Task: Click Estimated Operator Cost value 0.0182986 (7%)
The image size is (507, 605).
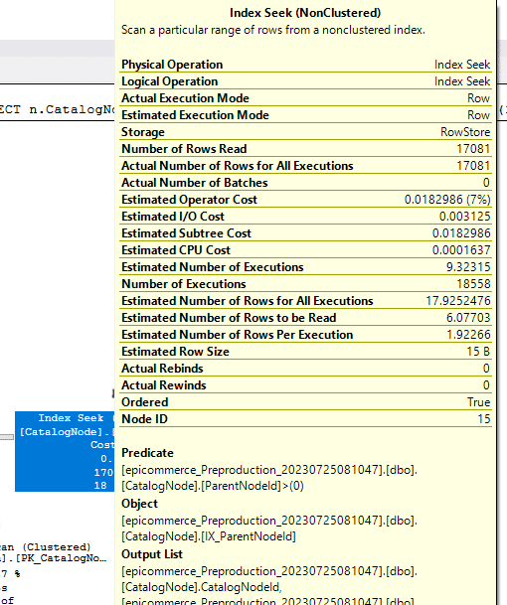Action: click(447, 200)
